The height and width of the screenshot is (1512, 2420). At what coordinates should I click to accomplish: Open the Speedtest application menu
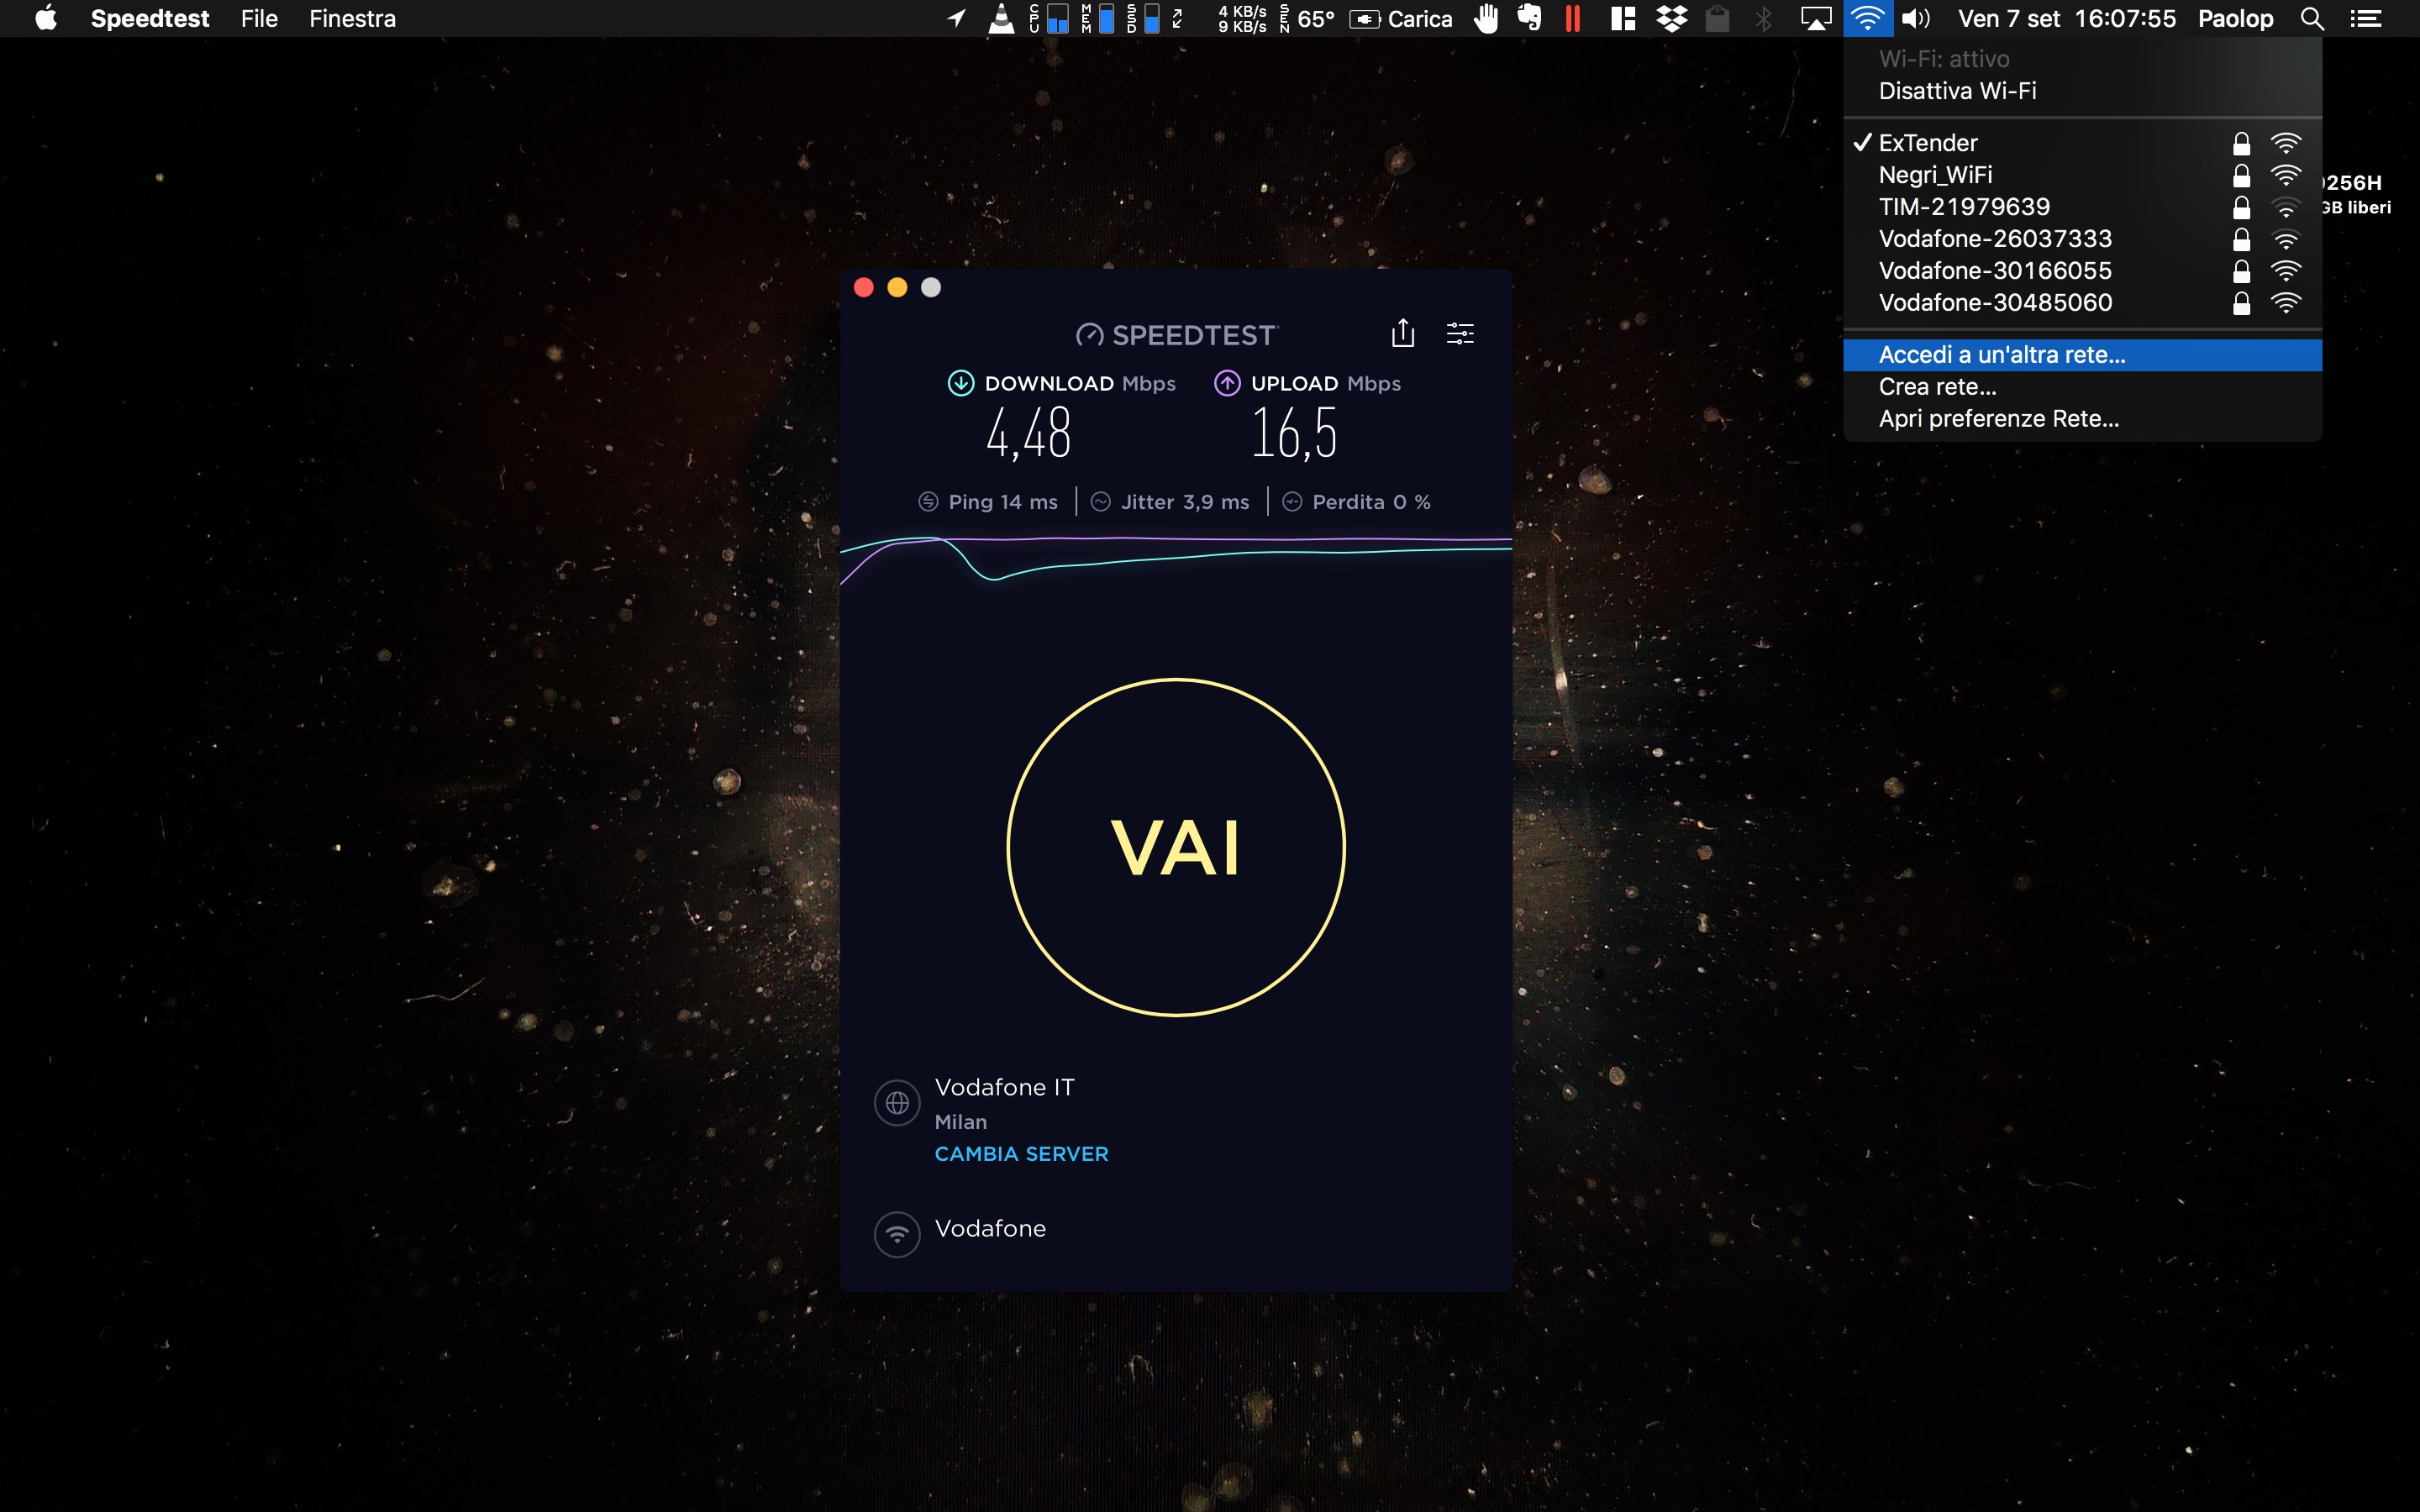tap(150, 18)
